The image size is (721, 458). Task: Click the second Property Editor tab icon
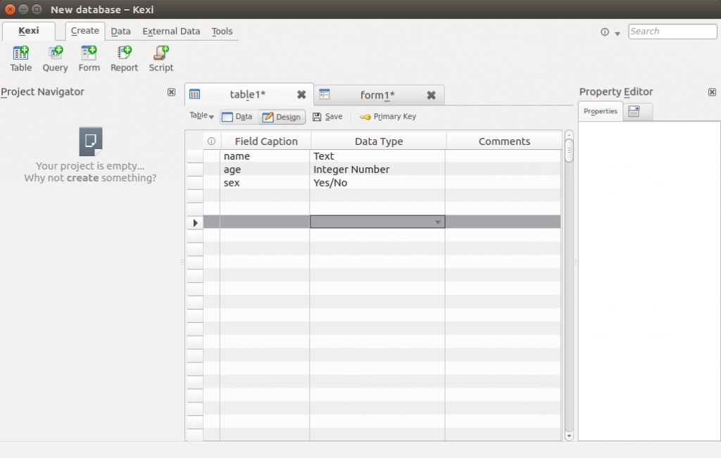click(x=634, y=111)
